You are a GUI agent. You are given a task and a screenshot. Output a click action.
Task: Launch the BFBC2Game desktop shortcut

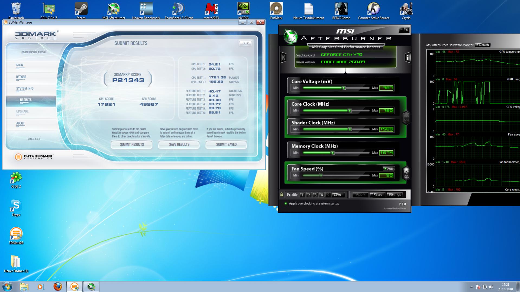341,10
